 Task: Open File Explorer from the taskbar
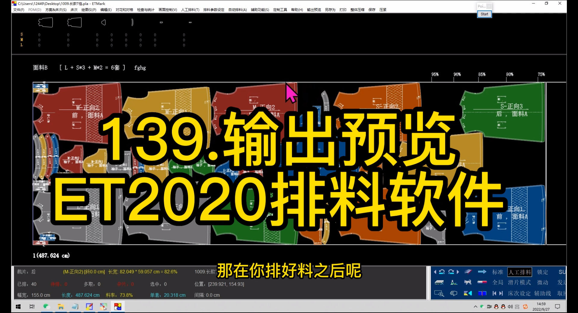coord(61,307)
